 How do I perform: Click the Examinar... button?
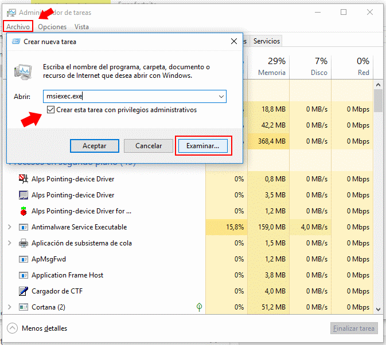click(x=202, y=146)
